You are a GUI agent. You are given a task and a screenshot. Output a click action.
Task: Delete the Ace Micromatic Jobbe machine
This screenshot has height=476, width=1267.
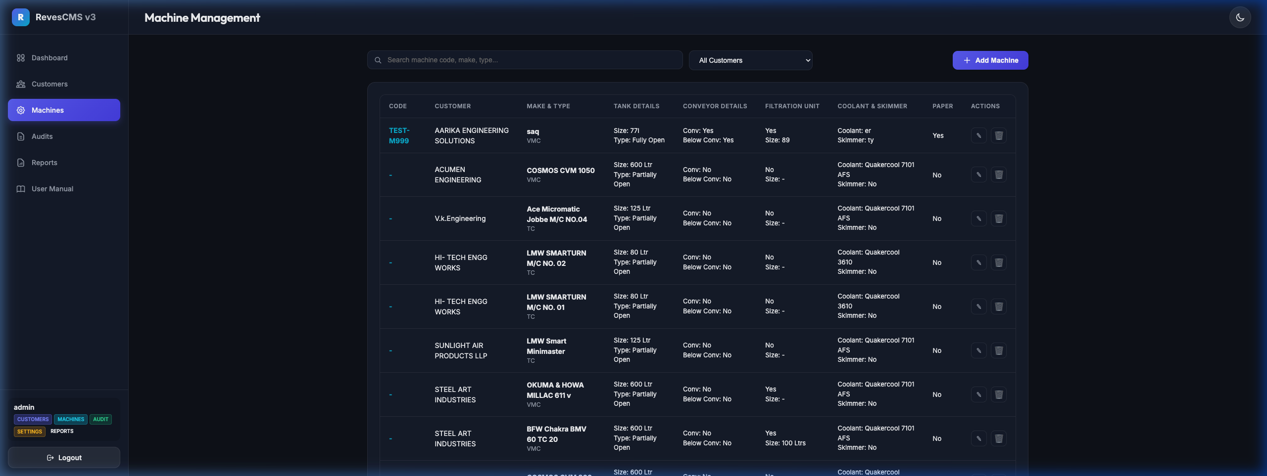(x=999, y=218)
